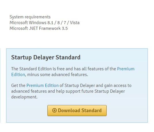The image size is (154, 132).
Task: Select the Startup Delayer Standard heading
Action: [x=46, y=57]
